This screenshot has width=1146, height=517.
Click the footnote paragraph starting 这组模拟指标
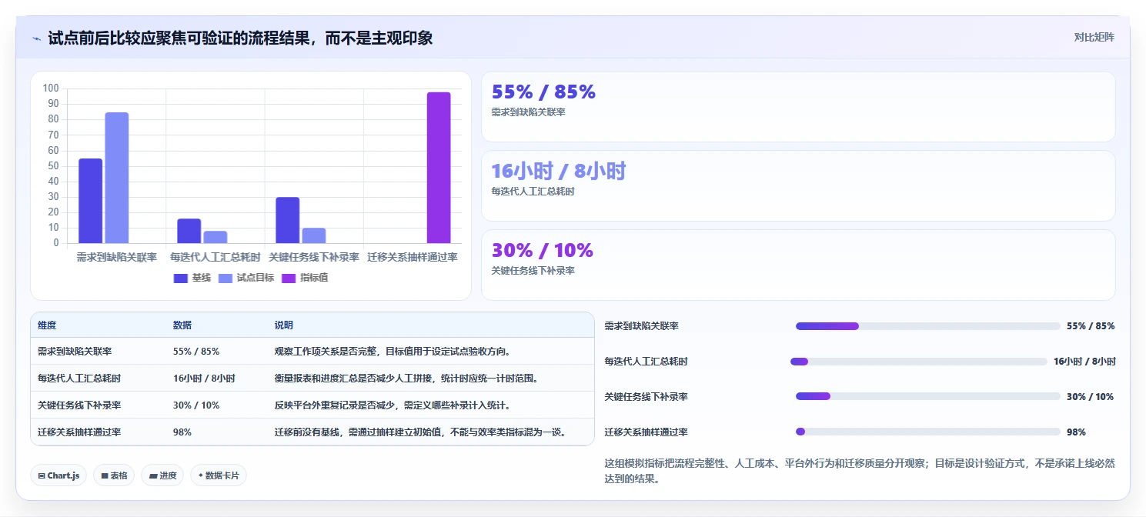click(x=860, y=471)
